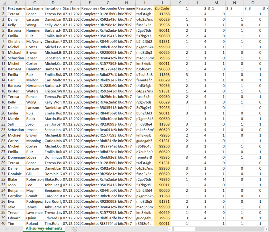The image size is (269, 232).
Task: Select the Password header cell
Action: coord(145,8)
